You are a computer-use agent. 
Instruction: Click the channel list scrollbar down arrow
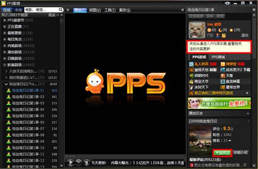62,166
